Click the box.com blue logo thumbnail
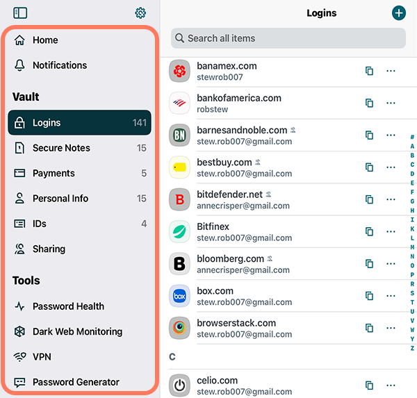The width and height of the screenshot is (417, 398). 179,296
